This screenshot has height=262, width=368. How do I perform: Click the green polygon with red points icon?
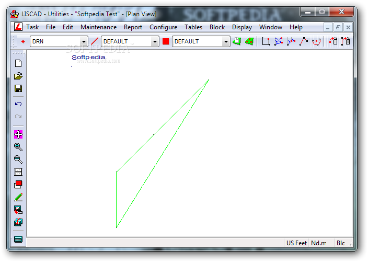(249, 41)
